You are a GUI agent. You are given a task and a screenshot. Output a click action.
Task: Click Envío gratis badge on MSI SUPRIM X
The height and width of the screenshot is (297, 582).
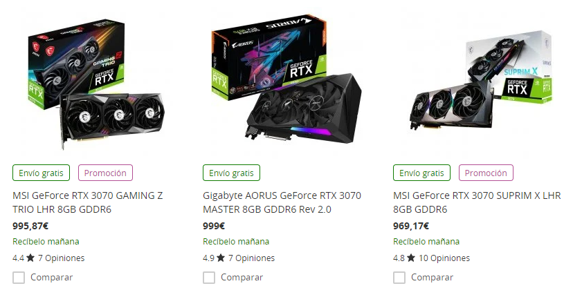(421, 173)
